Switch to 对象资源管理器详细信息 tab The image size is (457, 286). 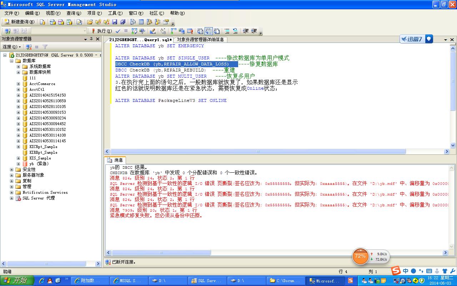click(200, 40)
